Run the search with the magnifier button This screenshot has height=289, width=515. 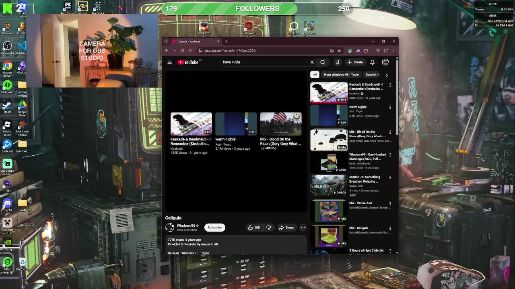click(x=323, y=62)
